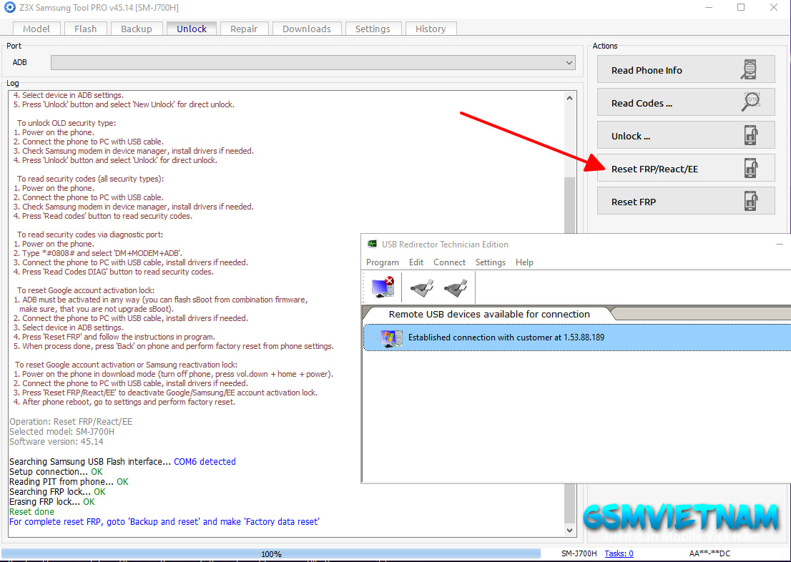
Task: Click the 'Operation: Reset FRP/React/EE' log line
Action: 71,422
